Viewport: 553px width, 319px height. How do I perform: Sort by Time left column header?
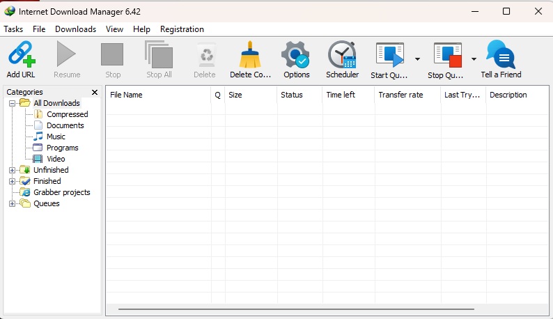click(x=348, y=95)
